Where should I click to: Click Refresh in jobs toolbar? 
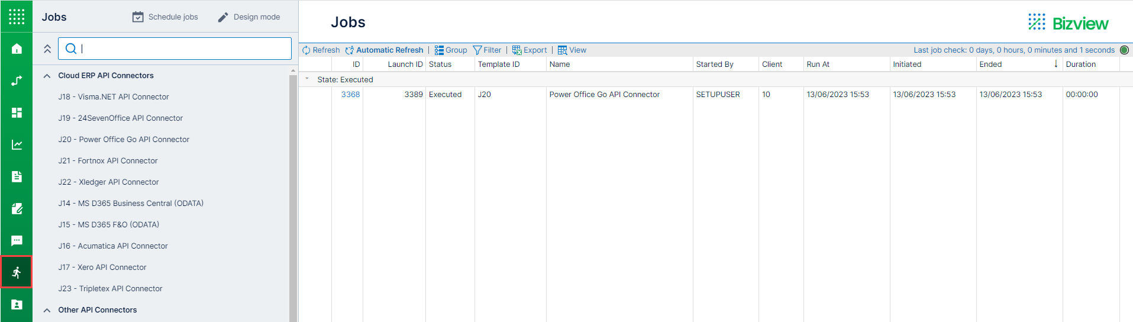321,50
